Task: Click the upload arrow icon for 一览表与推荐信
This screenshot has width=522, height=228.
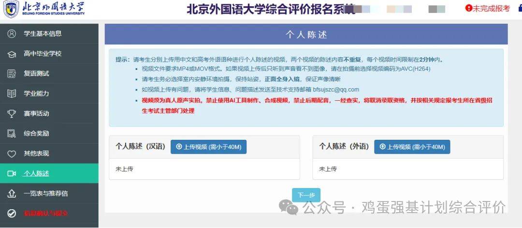Action: coord(12,193)
